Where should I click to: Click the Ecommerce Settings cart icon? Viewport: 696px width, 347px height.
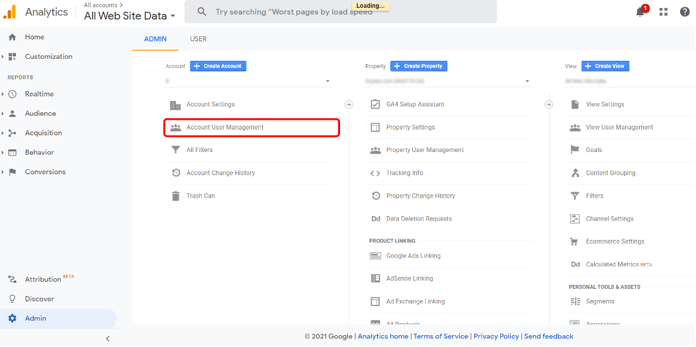point(574,241)
